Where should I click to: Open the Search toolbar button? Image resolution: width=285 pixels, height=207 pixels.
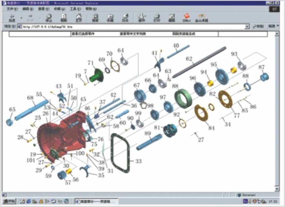(x=95, y=18)
